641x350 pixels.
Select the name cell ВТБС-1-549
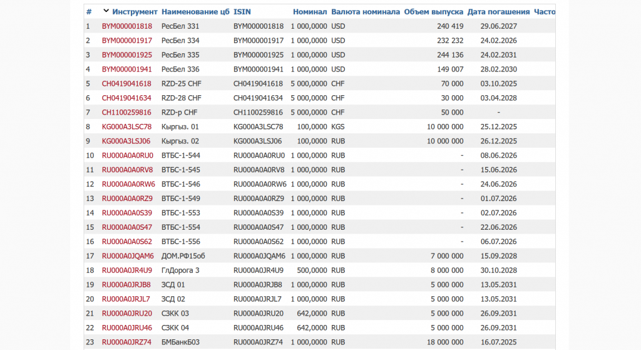tap(181, 198)
